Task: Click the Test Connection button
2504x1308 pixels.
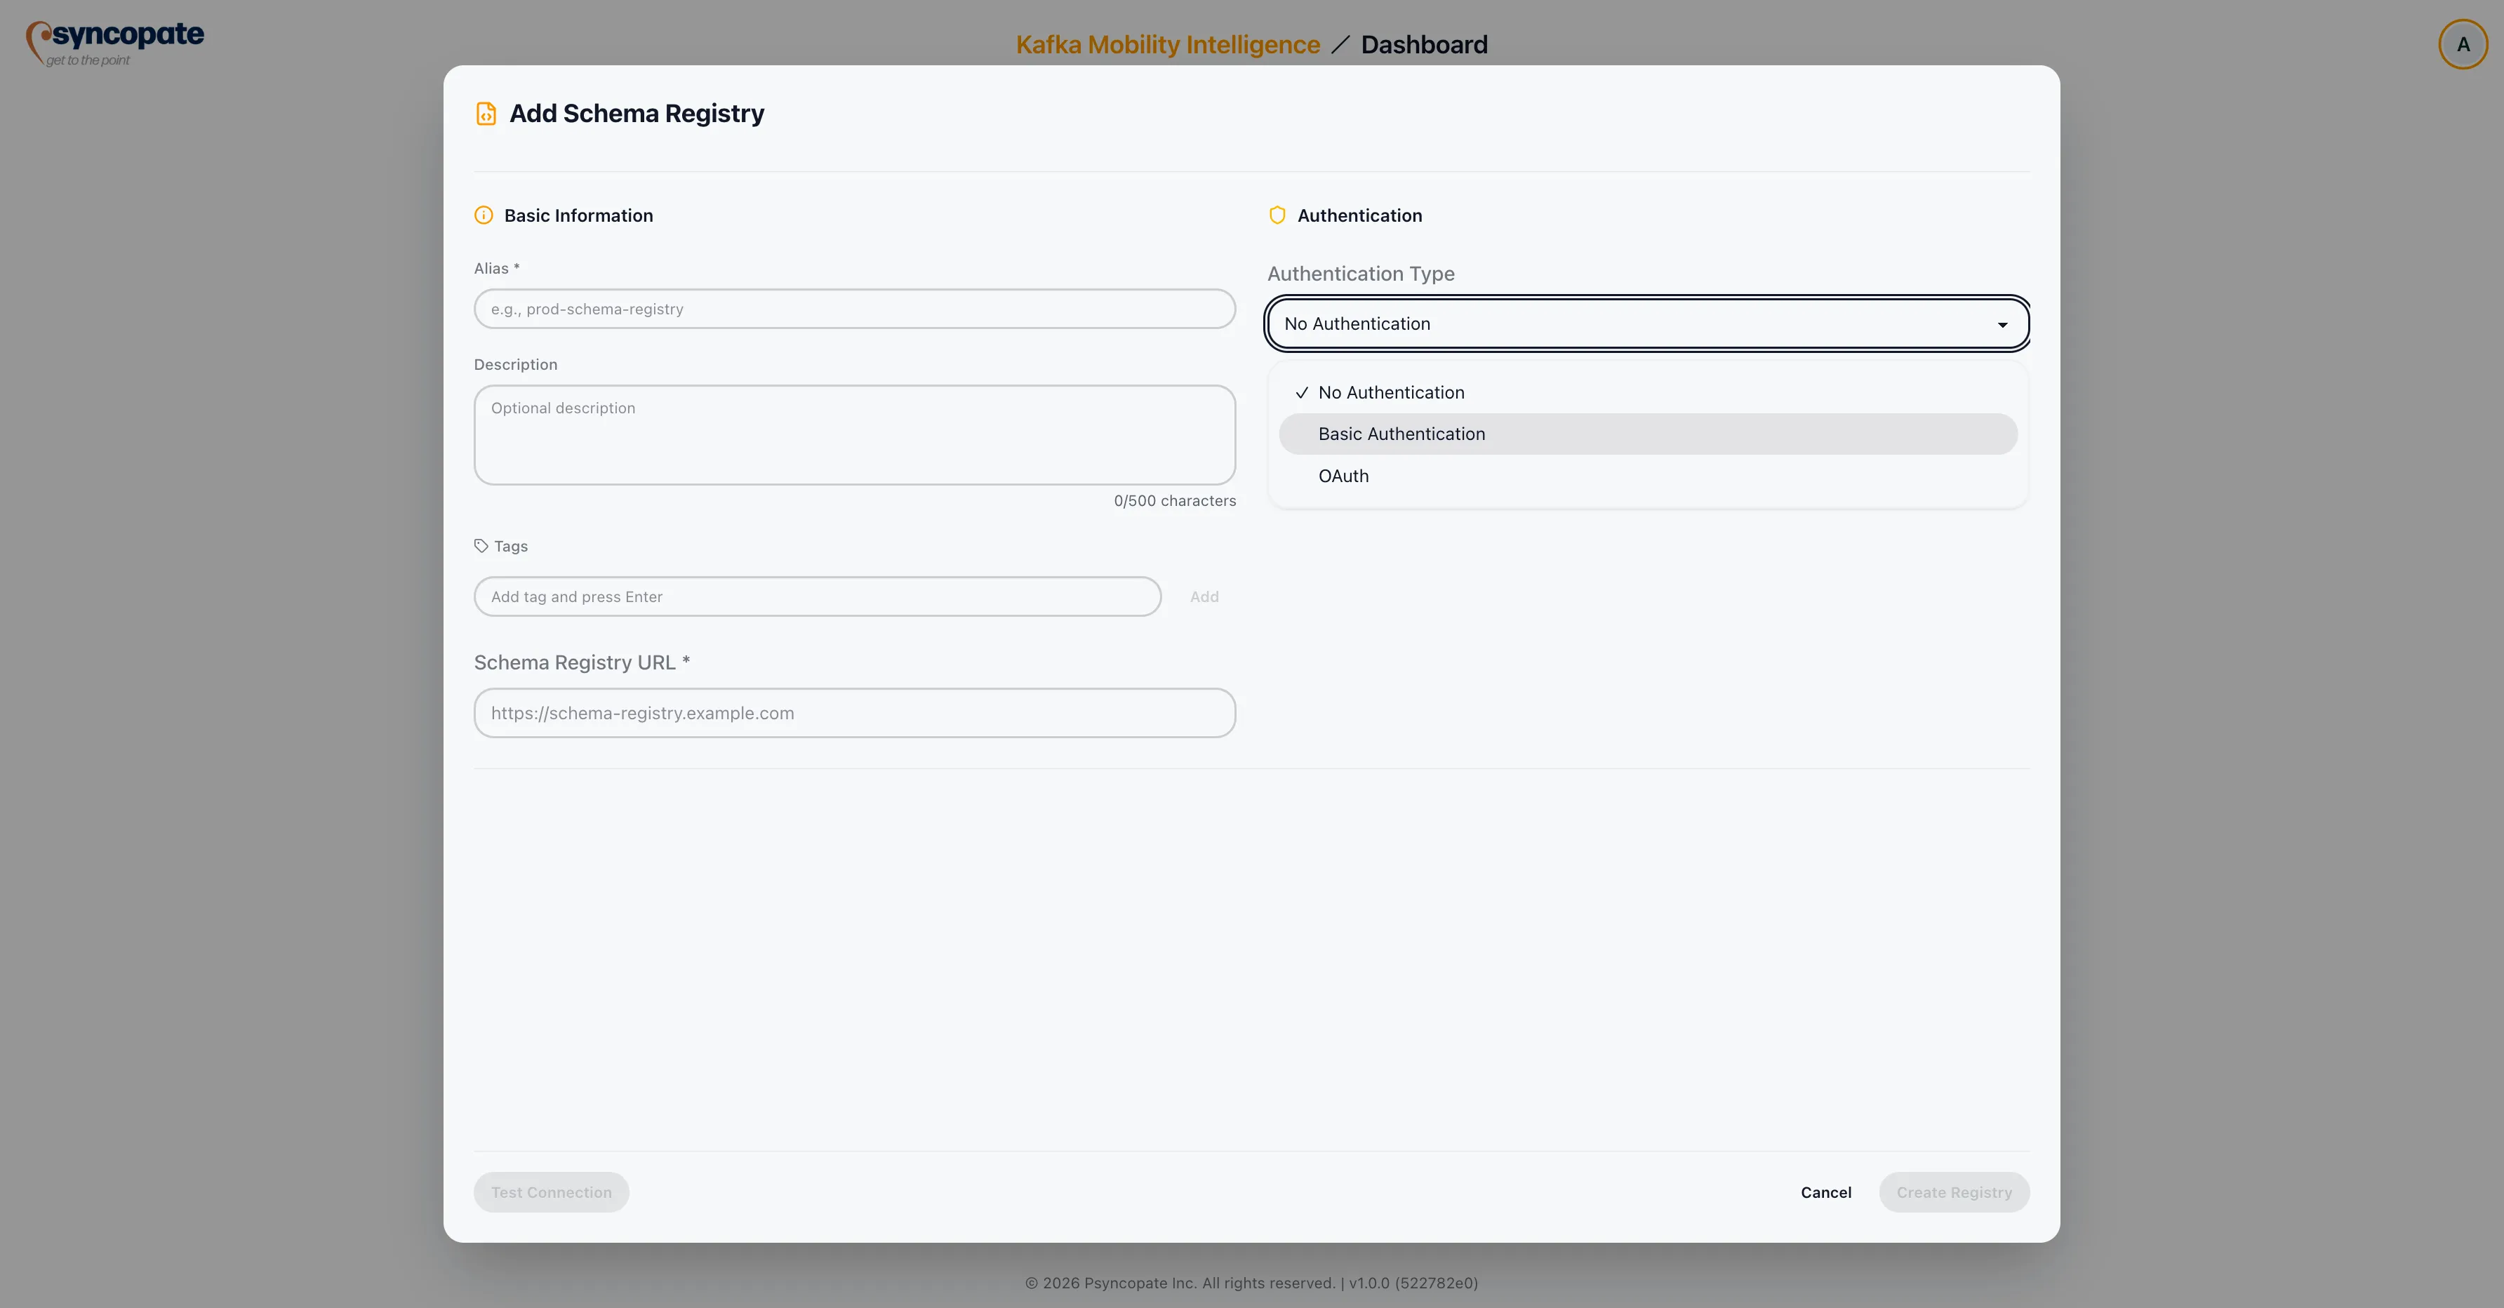Action: coord(550,1192)
